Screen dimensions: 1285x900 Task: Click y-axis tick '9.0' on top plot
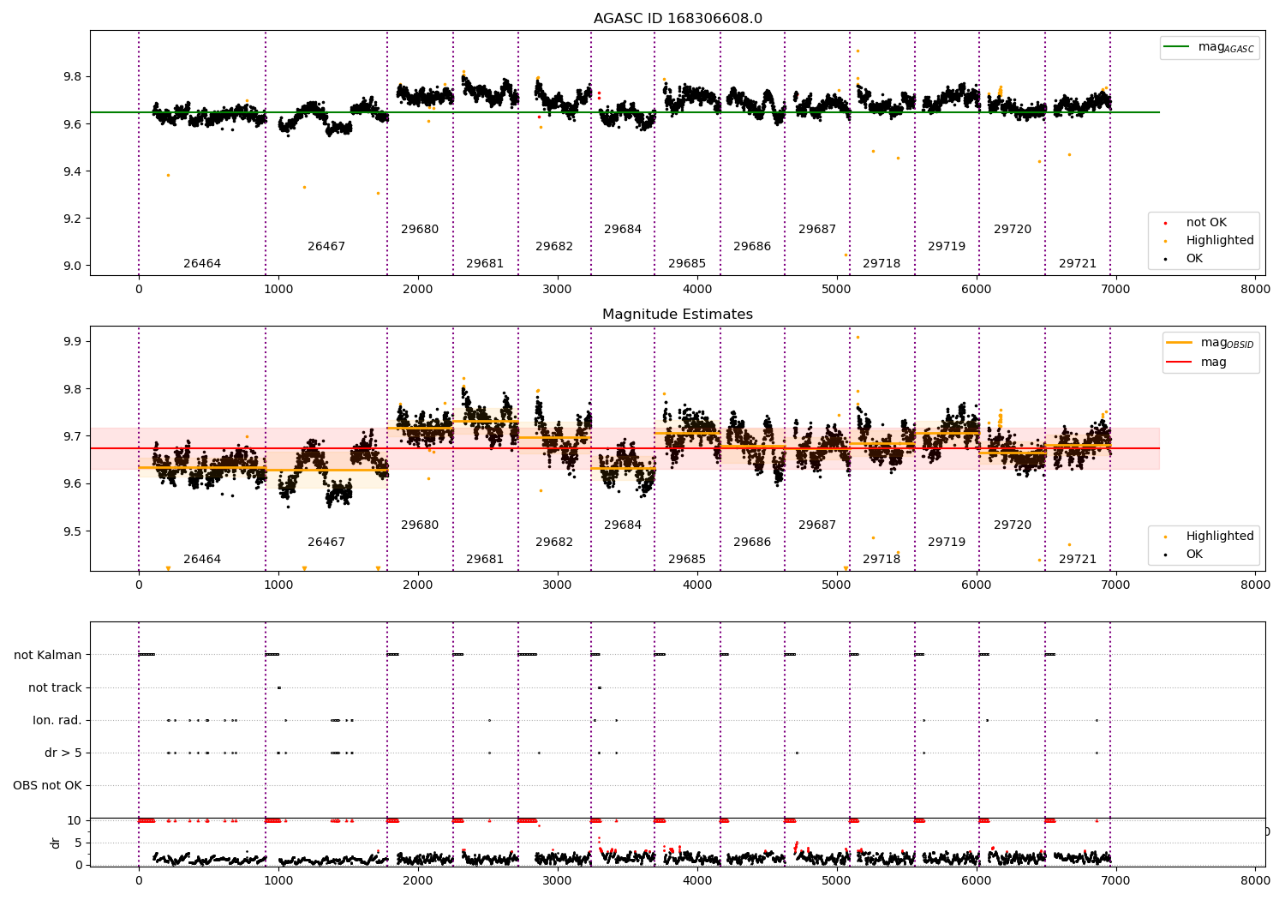74,266
